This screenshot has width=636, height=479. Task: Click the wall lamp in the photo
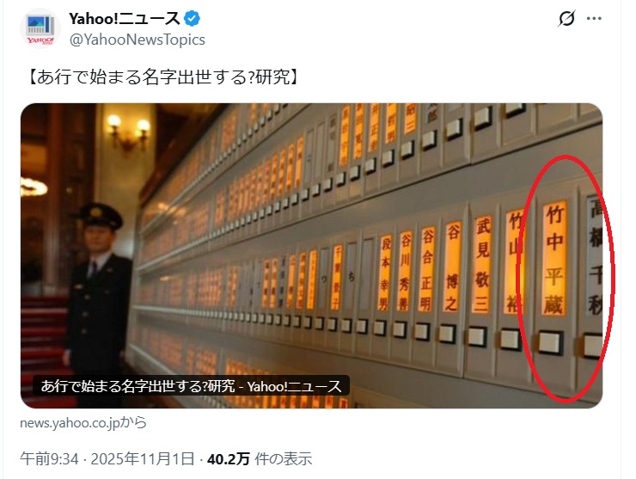pyautogui.click(x=128, y=130)
